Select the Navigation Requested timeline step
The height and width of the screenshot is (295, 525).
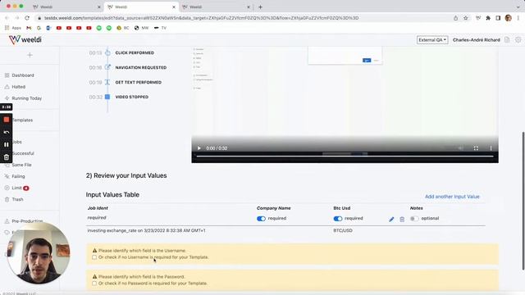[140, 67]
